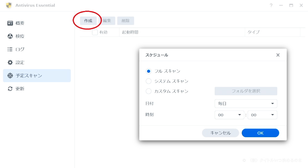Open the help question mark icon
This screenshot has width=308, height=168.
(271, 5)
